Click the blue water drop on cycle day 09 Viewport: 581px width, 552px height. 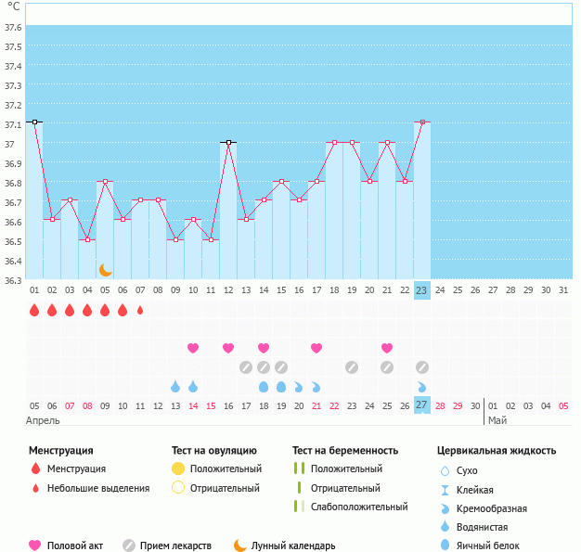[x=175, y=387]
